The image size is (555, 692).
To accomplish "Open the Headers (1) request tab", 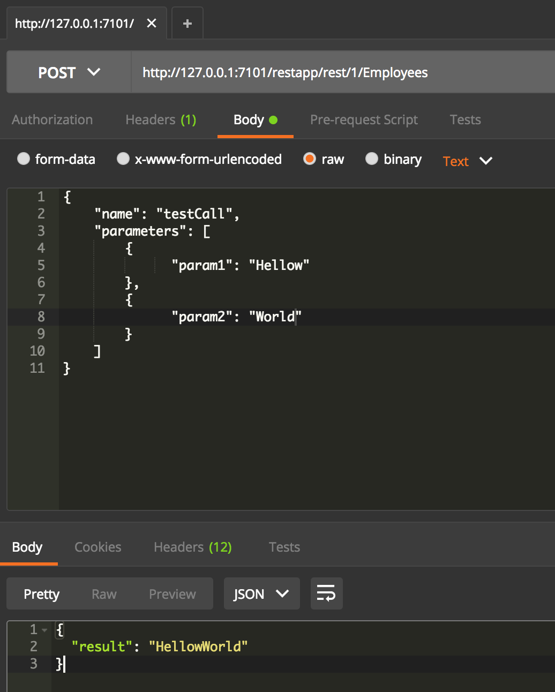I will click(160, 119).
